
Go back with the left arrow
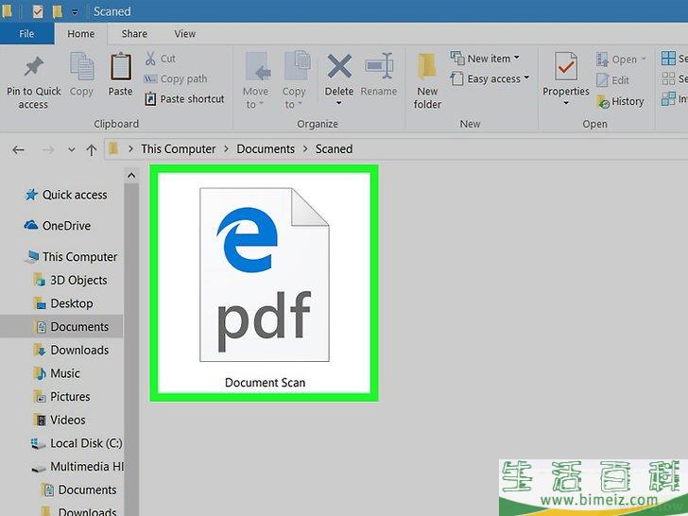click(x=18, y=150)
